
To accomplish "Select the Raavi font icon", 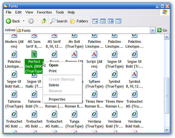I will (54, 54).
